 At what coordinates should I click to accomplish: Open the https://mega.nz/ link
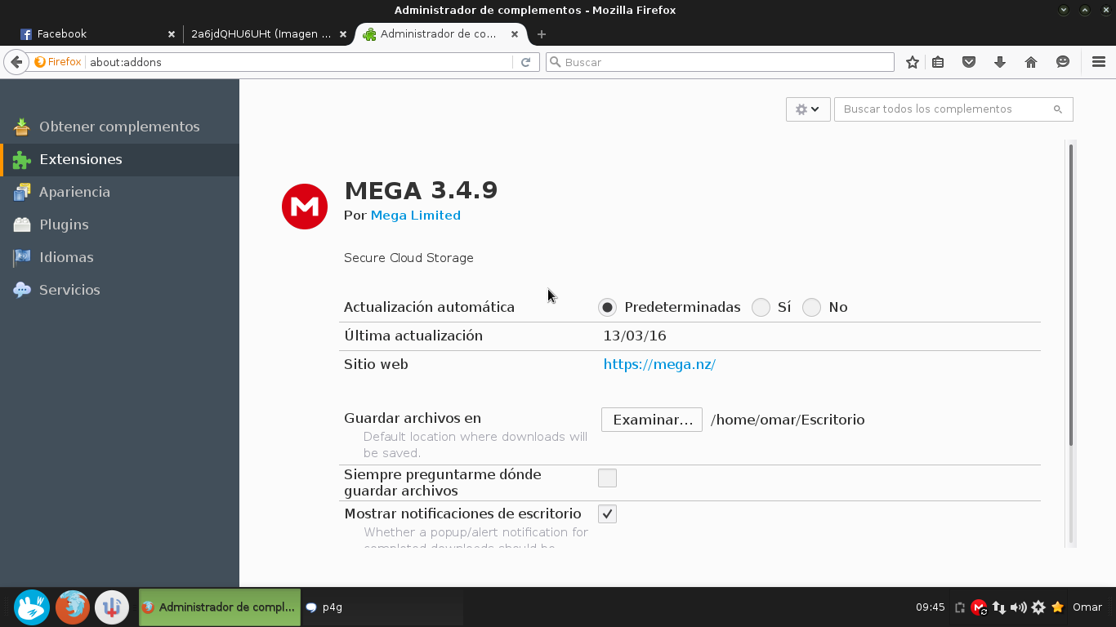point(659,364)
